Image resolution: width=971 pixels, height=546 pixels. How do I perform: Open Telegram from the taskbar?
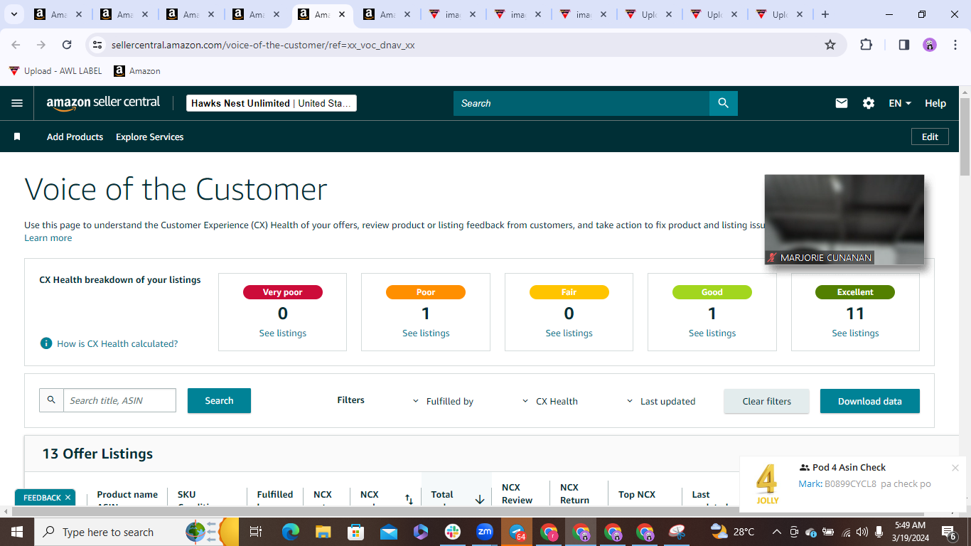click(517, 532)
